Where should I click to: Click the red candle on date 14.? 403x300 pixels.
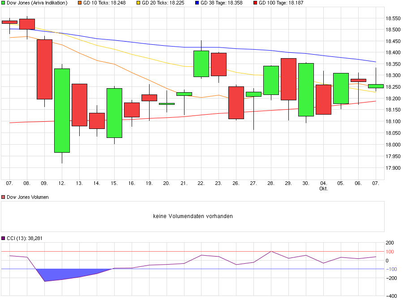pyautogui.click(x=97, y=121)
